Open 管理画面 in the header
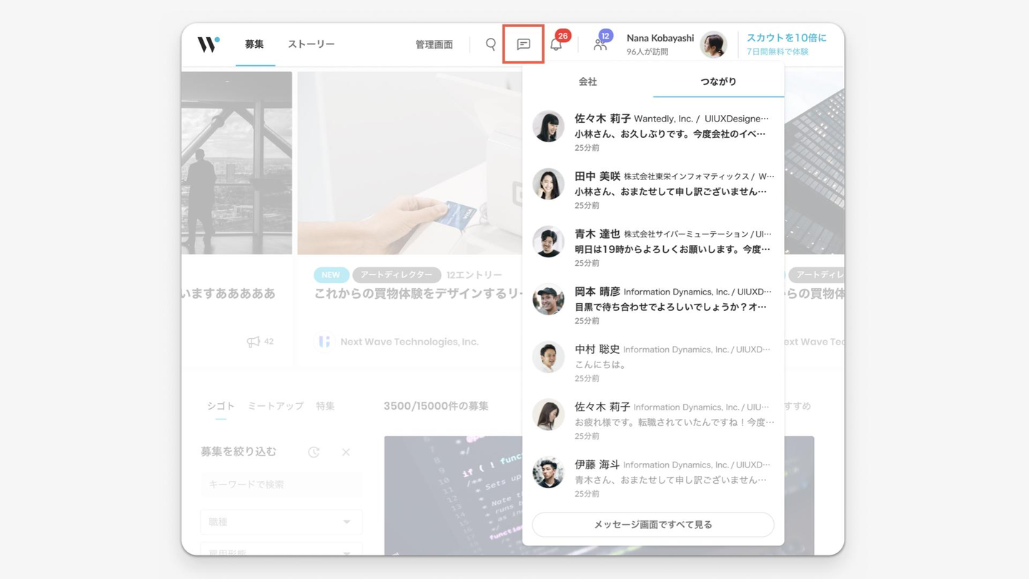Screen dimensions: 1029x579 pyautogui.click(x=434, y=44)
